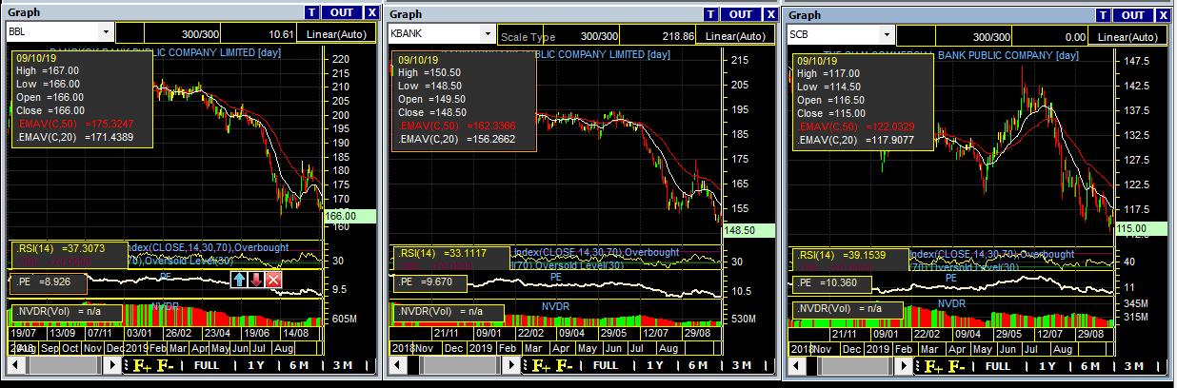Show FULL range in BBL graph

click(206, 365)
